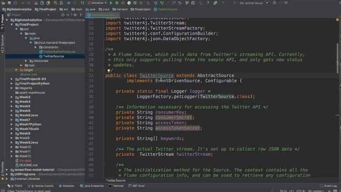The height and width of the screenshot is (192, 341).
Task: Select the Week7Scala module
Action: (29, 129)
